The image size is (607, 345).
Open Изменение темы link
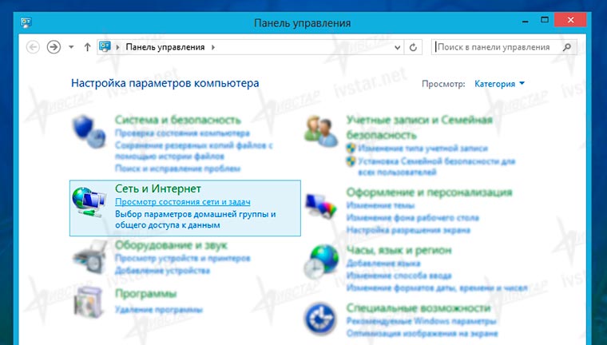pyautogui.click(x=380, y=205)
